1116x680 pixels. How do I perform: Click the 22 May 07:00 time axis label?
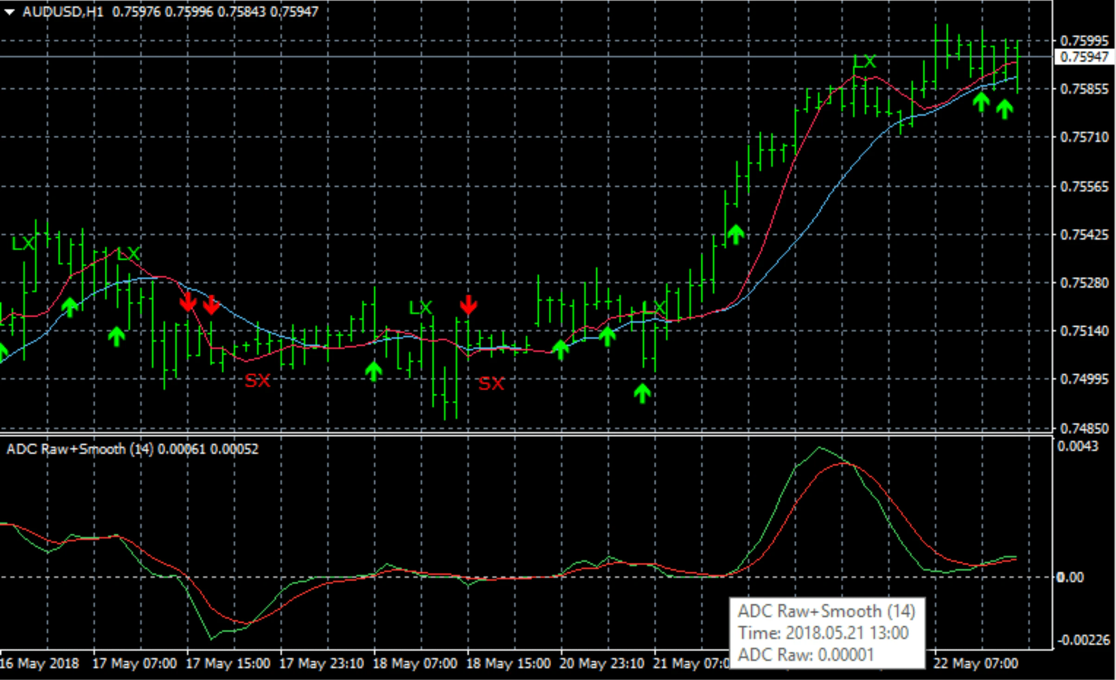[975, 663]
